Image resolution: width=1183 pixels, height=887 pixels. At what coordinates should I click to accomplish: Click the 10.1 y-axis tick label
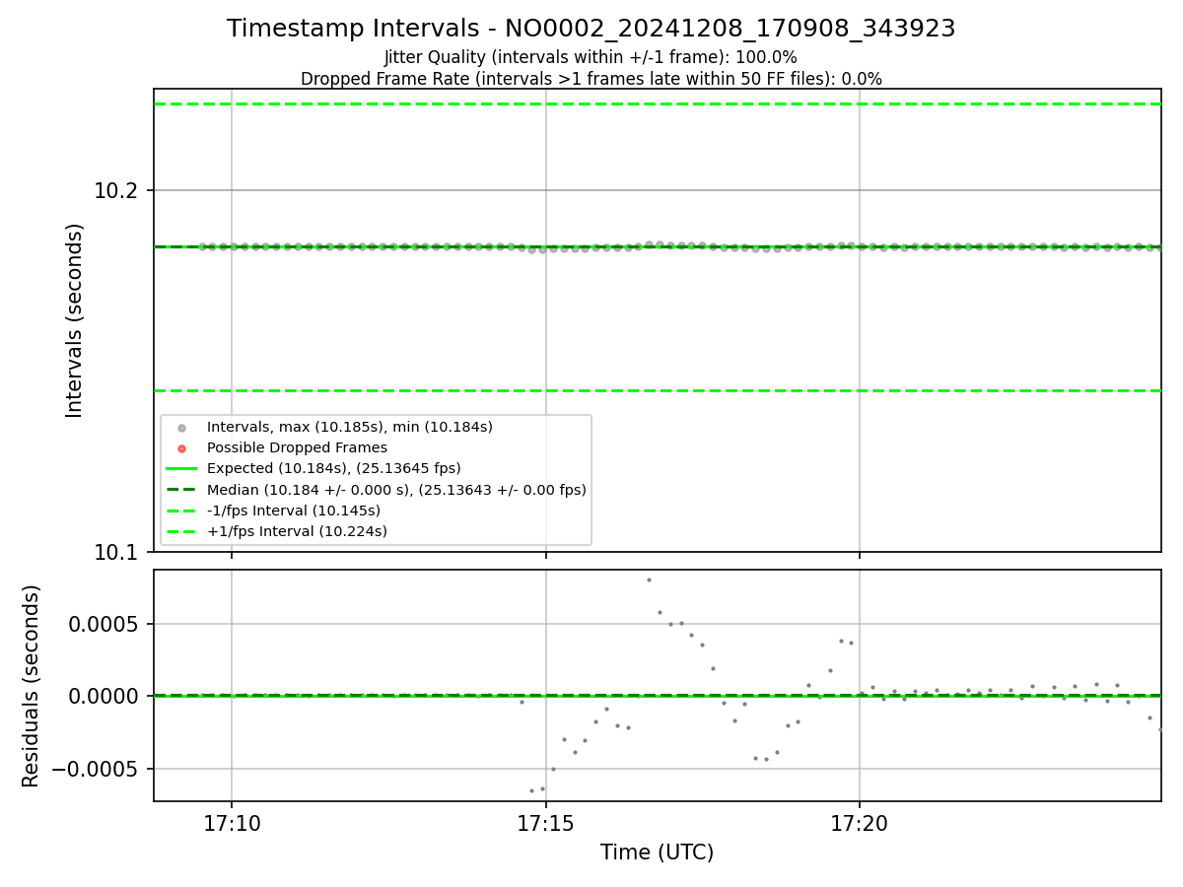coord(118,552)
